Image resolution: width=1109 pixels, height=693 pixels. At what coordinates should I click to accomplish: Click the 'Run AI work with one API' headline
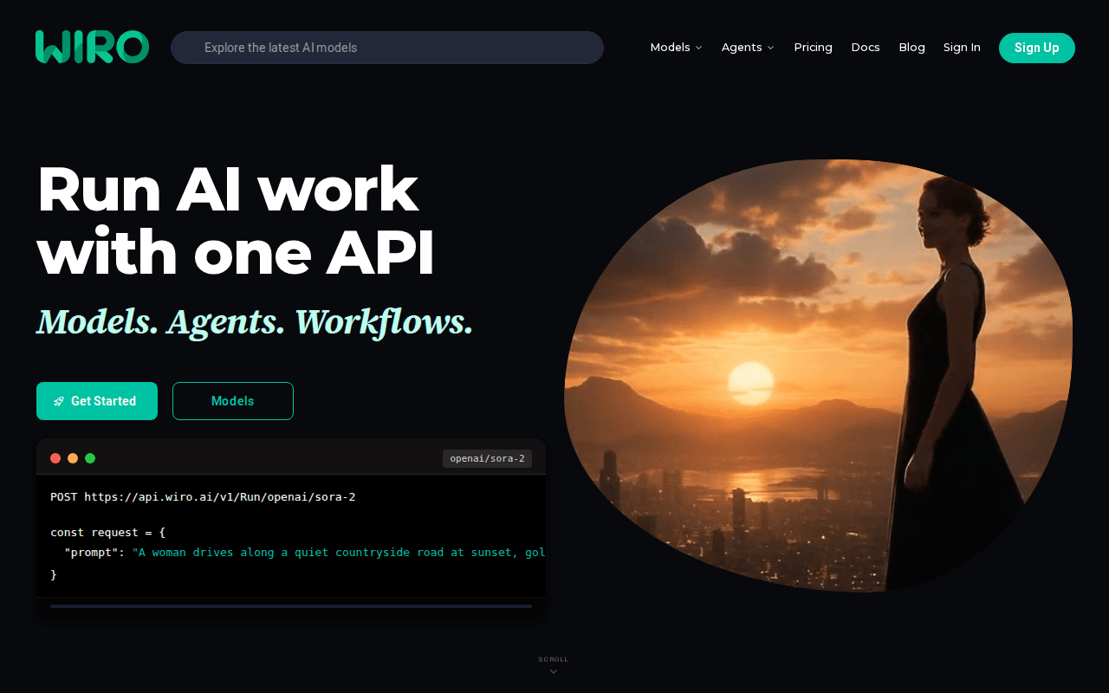click(x=236, y=221)
